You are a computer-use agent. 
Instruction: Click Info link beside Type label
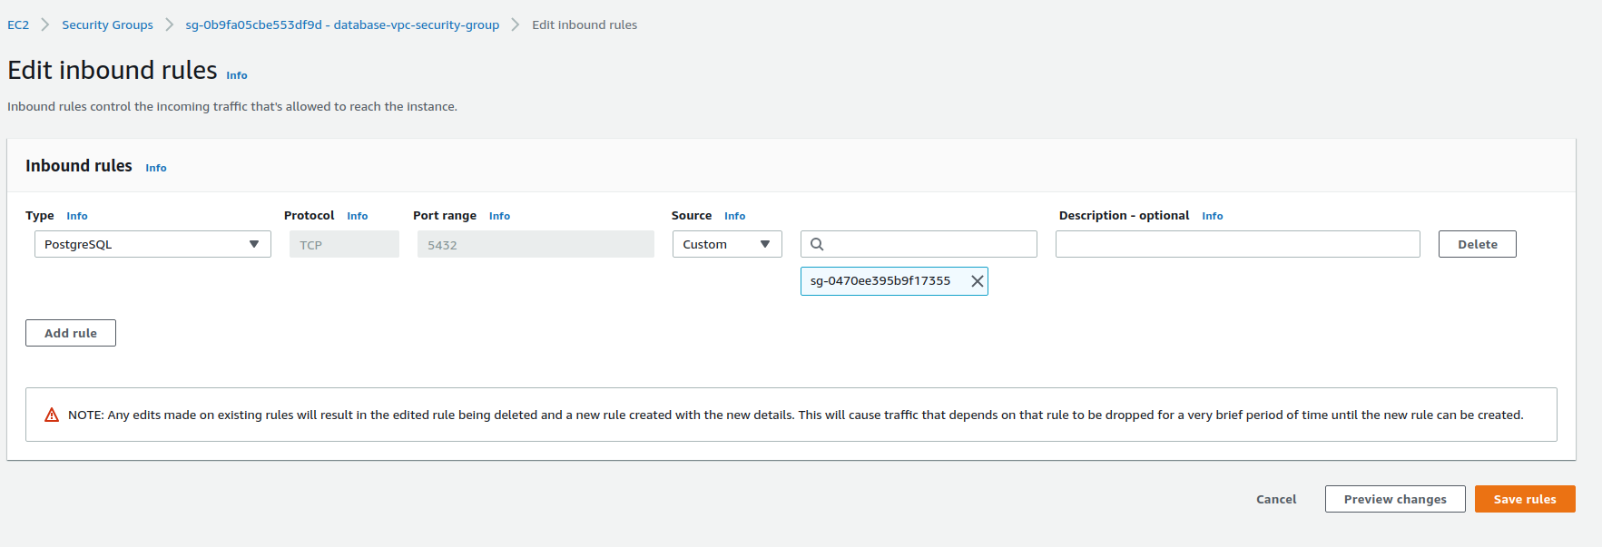click(77, 216)
